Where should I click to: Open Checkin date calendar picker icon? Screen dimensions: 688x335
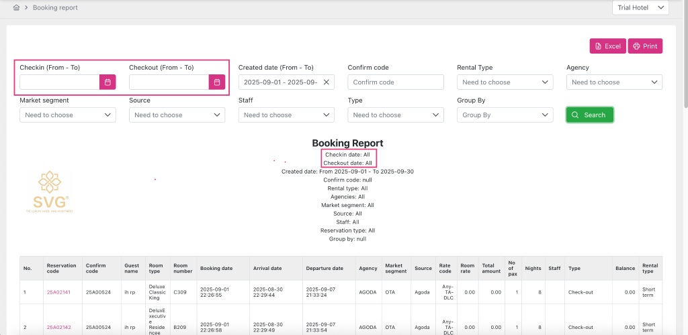point(107,82)
